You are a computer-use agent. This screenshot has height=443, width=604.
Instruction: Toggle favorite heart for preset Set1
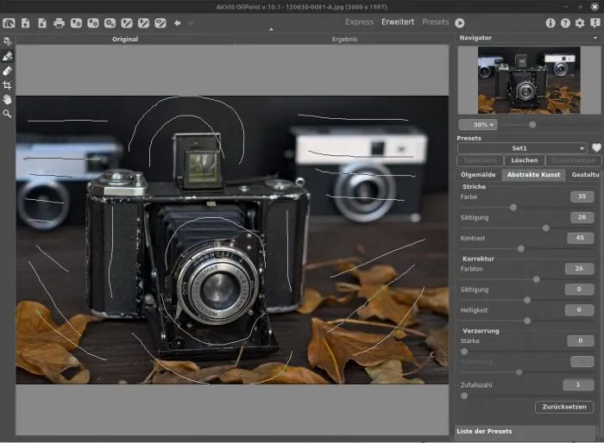point(595,148)
